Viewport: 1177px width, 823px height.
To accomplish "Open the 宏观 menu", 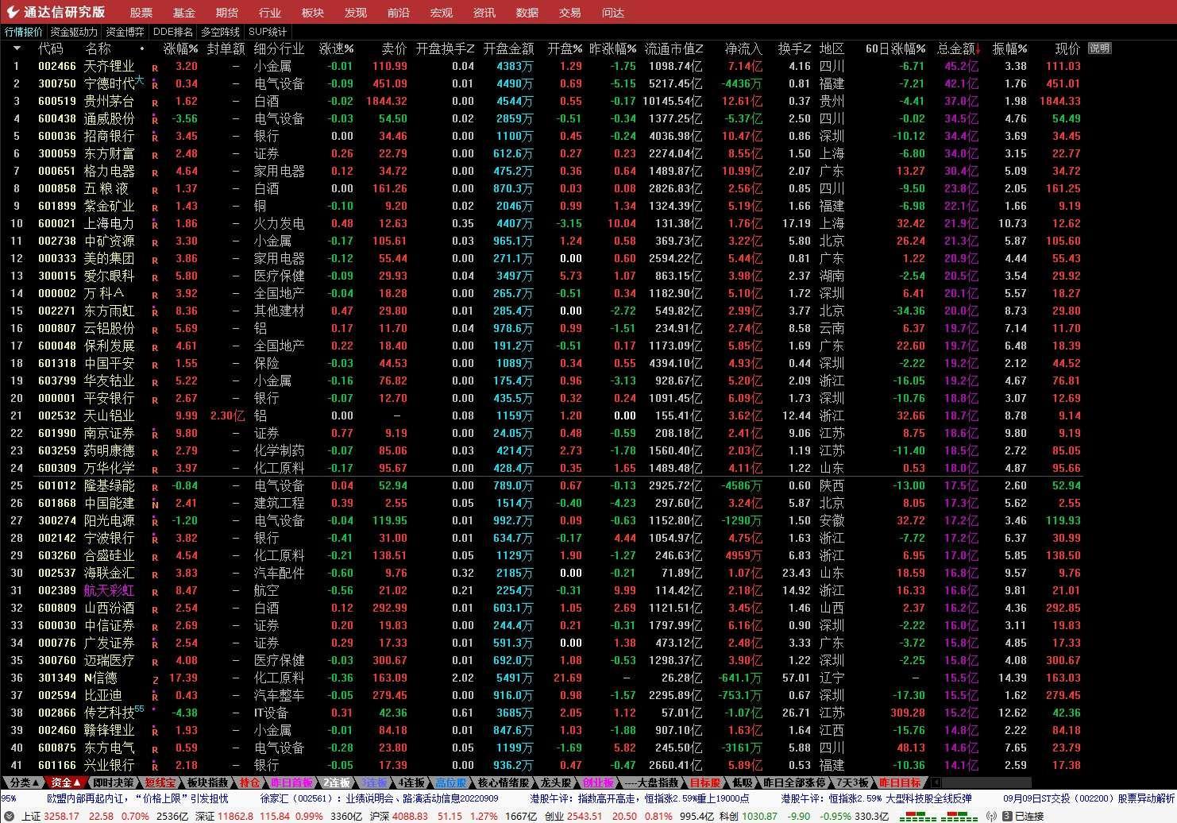I will pyautogui.click(x=442, y=13).
